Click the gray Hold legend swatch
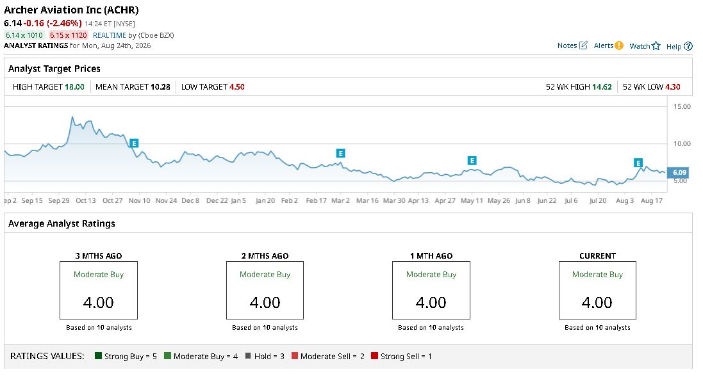Viewport: 703px width, 379px height. pyautogui.click(x=248, y=356)
